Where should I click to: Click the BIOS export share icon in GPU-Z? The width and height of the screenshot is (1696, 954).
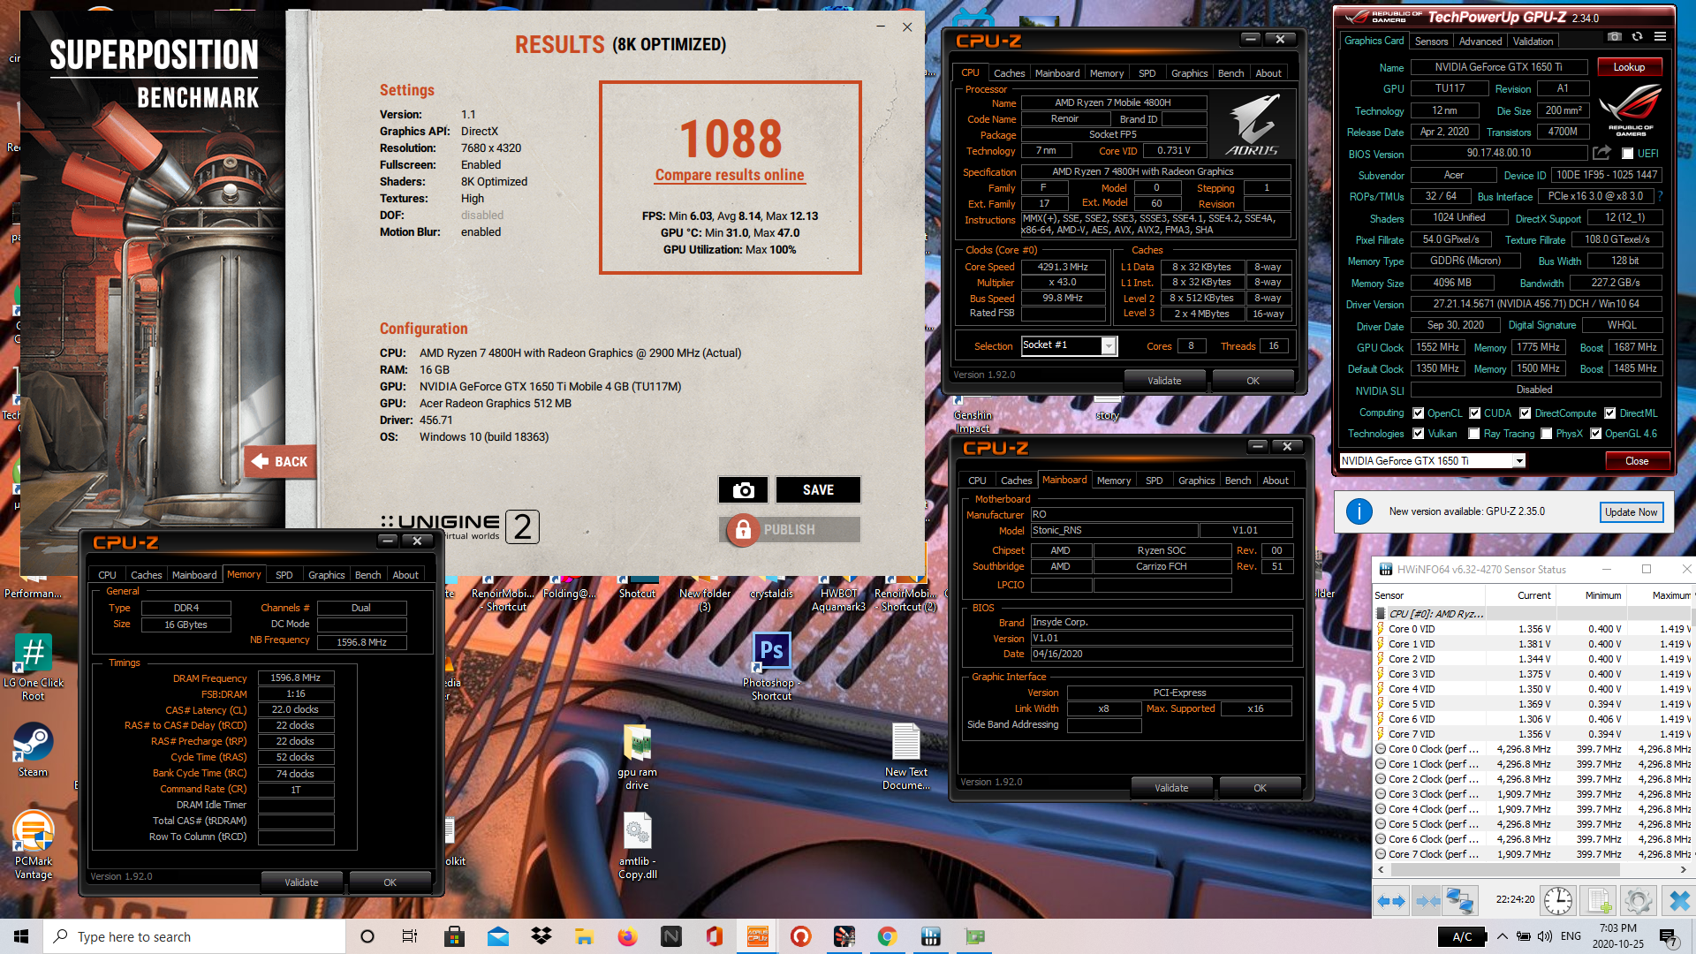1601,153
